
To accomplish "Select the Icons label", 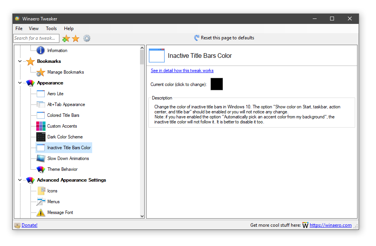I will 52,191.
